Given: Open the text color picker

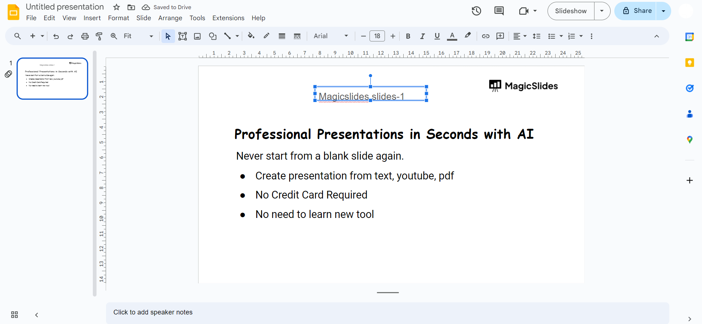Looking at the screenshot, I should (452, 36).
